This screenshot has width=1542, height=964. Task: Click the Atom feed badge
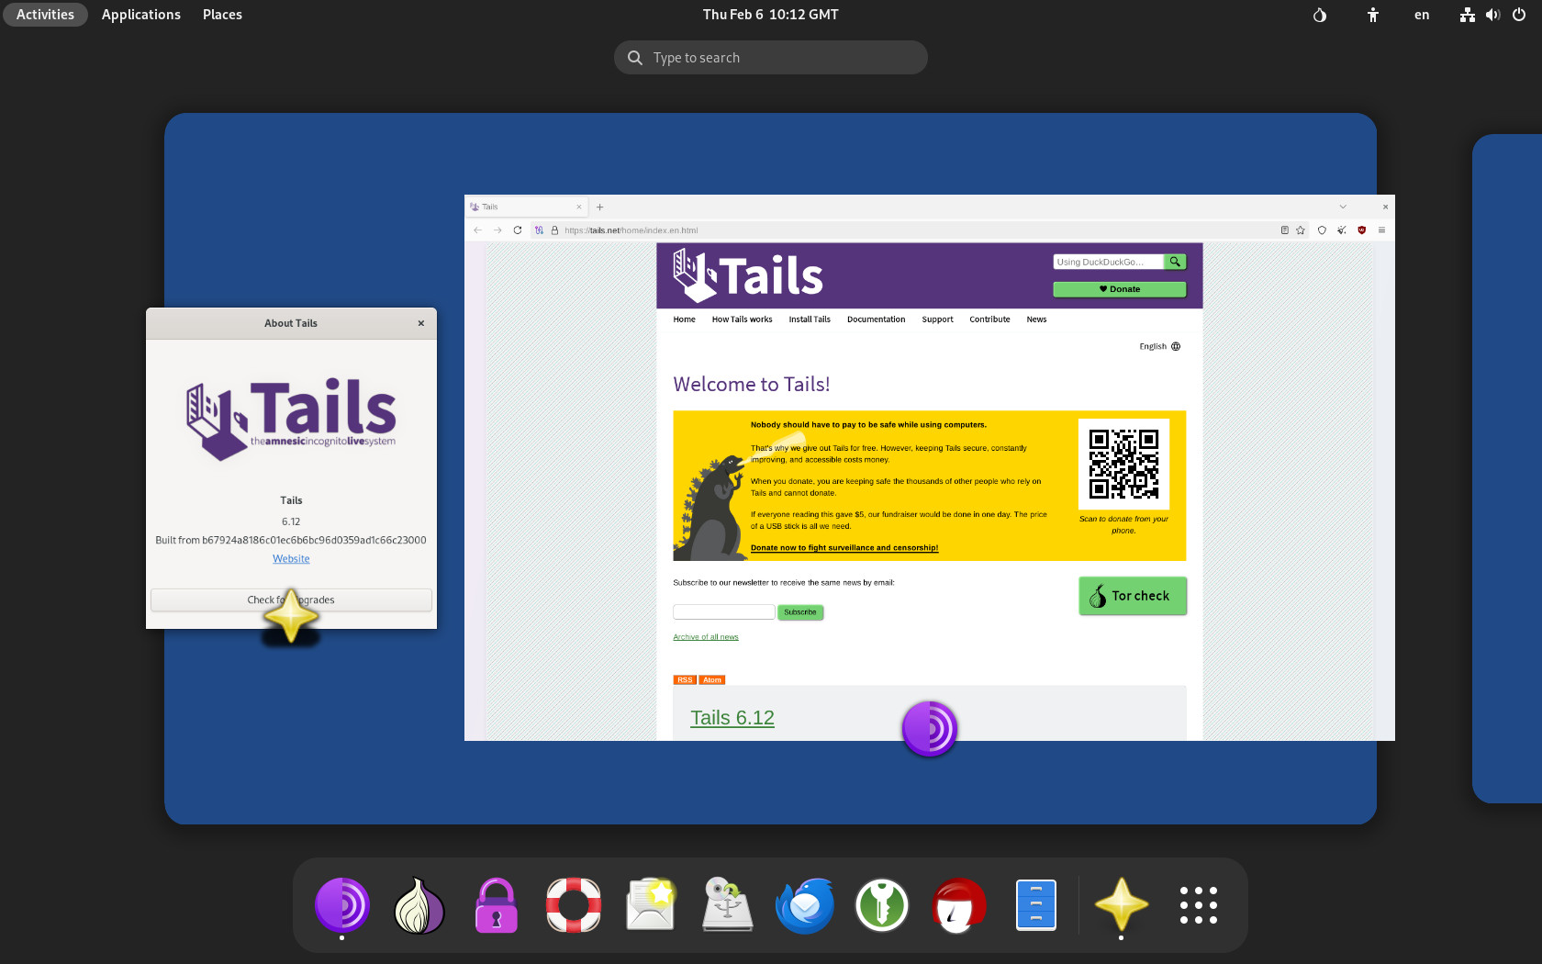pos(712,680)
